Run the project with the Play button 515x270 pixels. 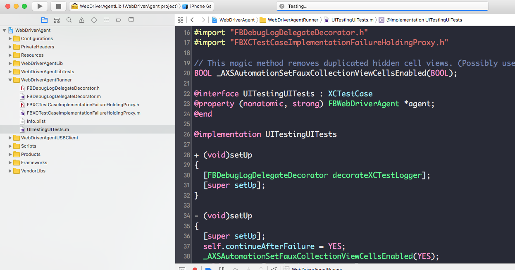pyautogui.click(x=40, y=6)
